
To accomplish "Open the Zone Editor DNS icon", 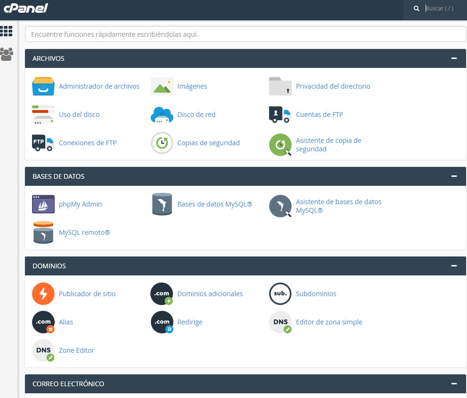I will (43, 350).
